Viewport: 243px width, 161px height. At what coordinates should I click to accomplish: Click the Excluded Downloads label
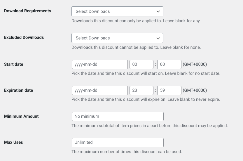24,37
